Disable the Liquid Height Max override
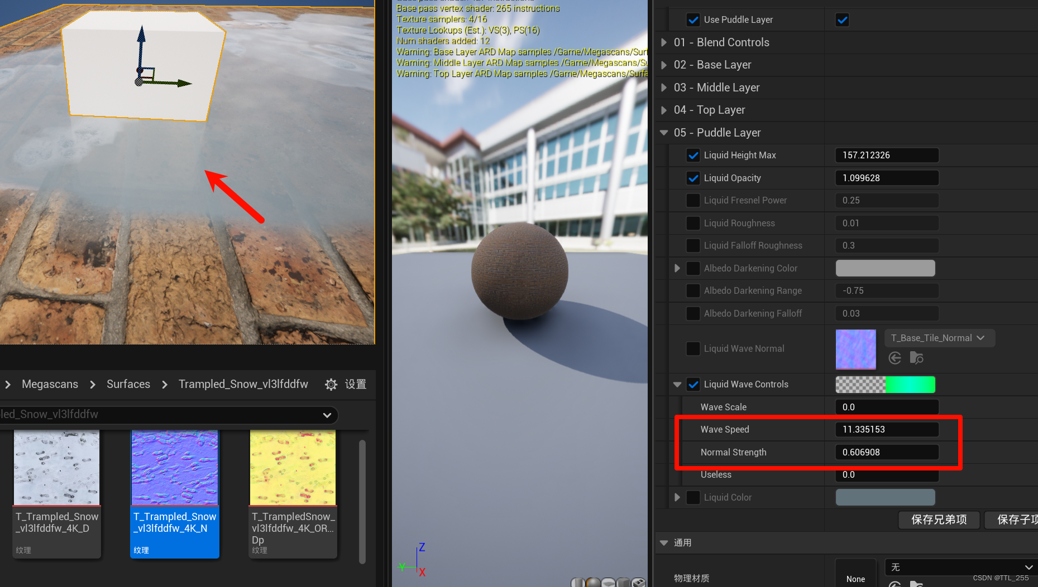 point(693,156)
